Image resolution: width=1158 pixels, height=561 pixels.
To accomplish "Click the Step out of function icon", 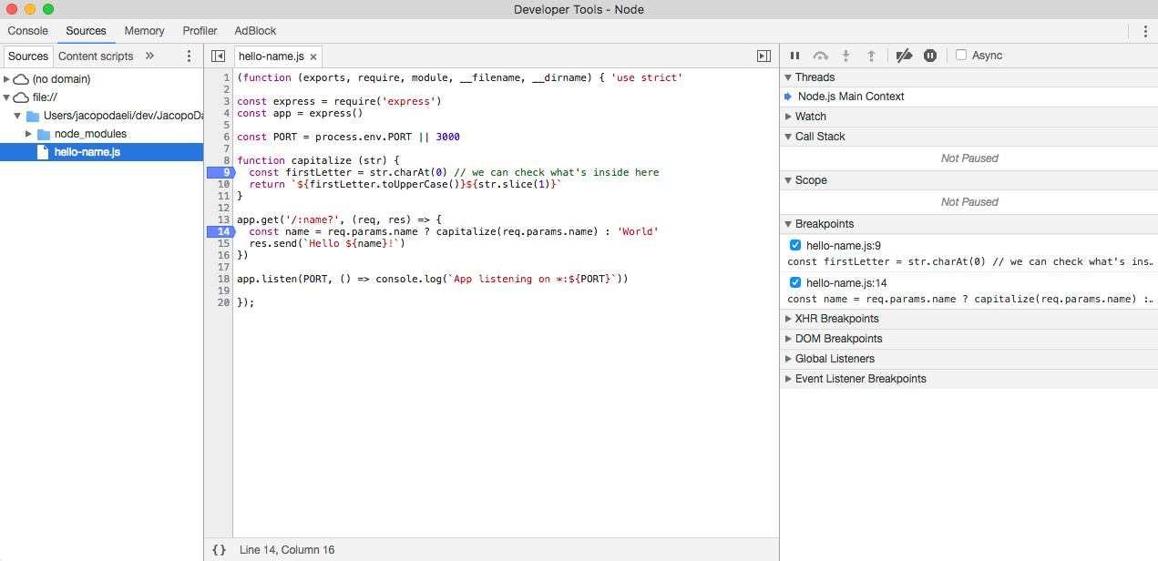I will click(x=871, y=56).
